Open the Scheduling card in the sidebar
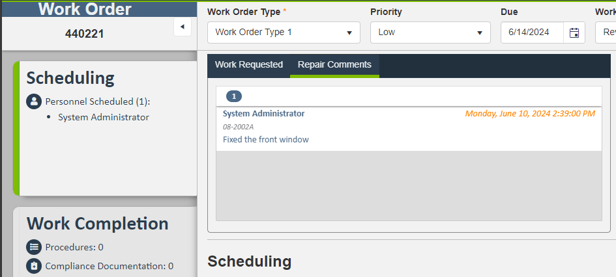 tap(70, 79)
